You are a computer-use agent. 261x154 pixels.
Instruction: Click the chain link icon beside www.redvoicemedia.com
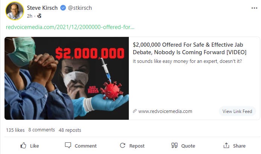[x=135, y=111]
